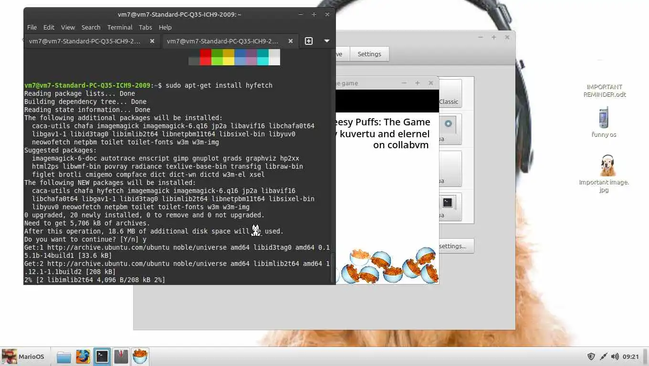Maximize the Cheesy Puffs game window

click(x=417, y=83)
